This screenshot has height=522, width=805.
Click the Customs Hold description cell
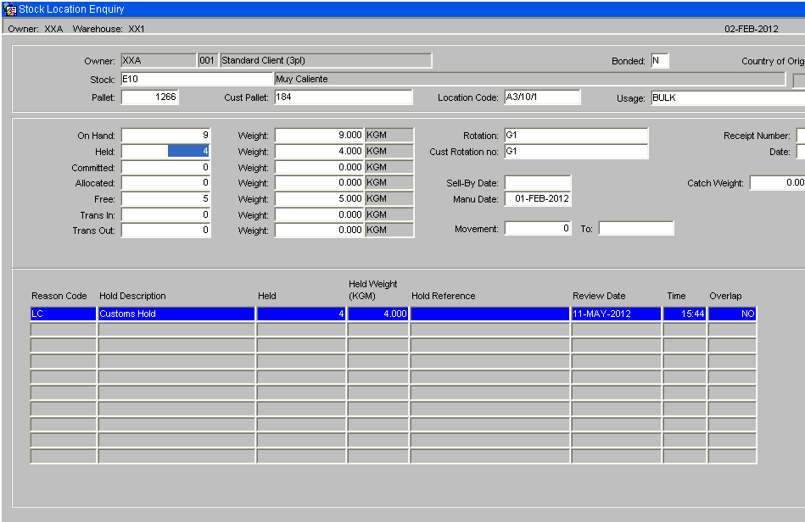(176, 314)
